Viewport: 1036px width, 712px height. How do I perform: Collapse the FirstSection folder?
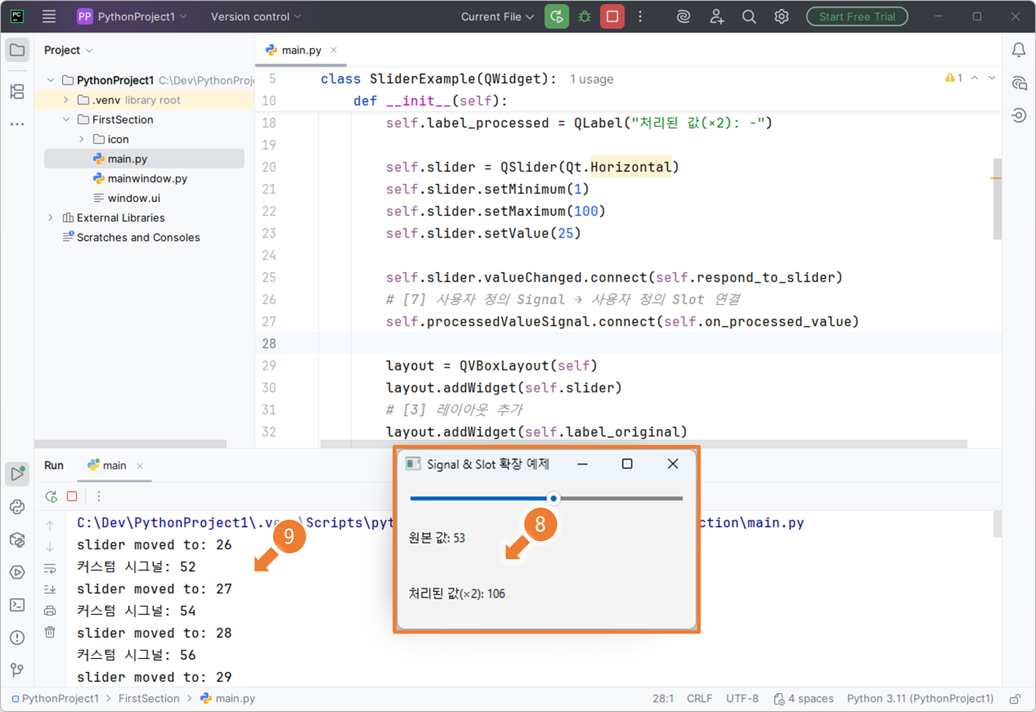tap(66, 120)
